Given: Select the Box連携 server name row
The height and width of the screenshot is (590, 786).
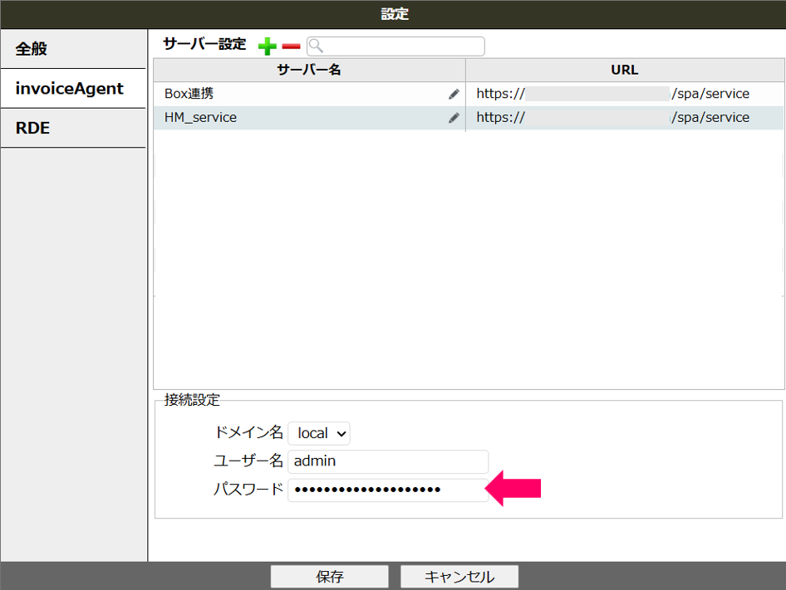Looking at the screenshot, I should (x=299, y=95).
